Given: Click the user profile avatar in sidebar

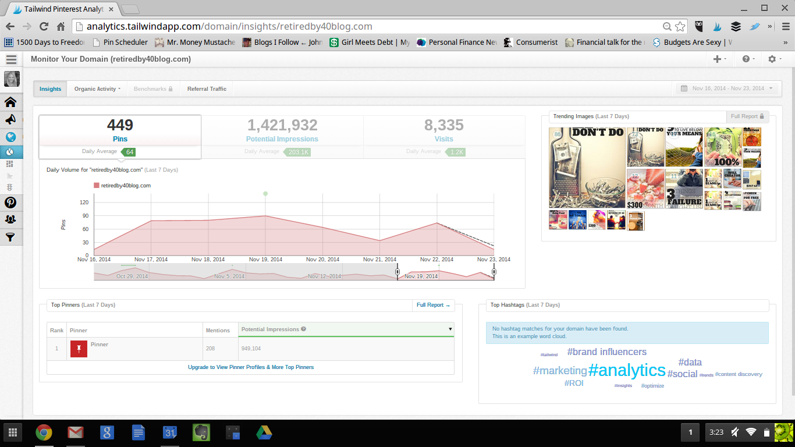Looking at the screenshot, I should [x=12, y=79].
